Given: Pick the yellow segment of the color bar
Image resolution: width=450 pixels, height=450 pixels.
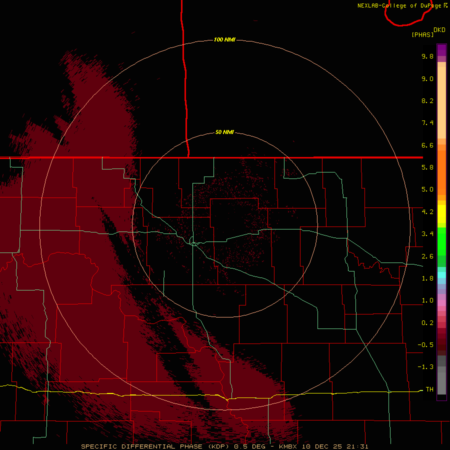Looking at the screenshot, I should [441, 214].
